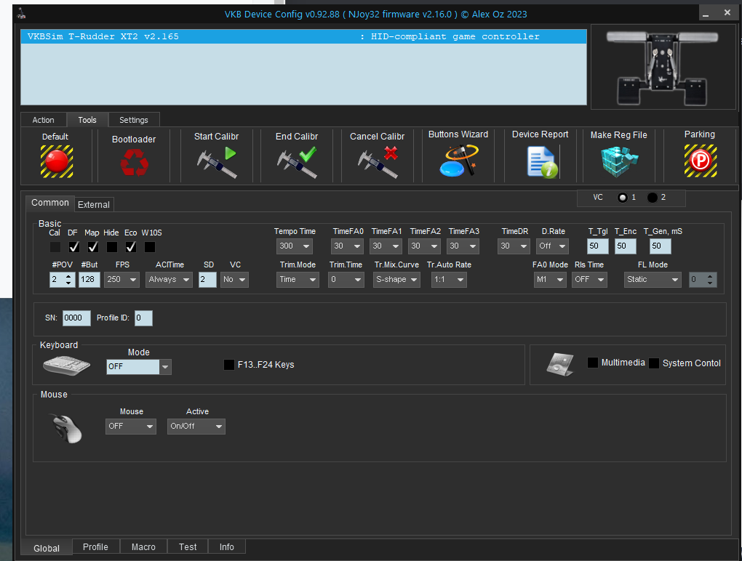Launch the Buttons Wizard icon
This screenshot has width=742, height=561.
pos(458,161)
